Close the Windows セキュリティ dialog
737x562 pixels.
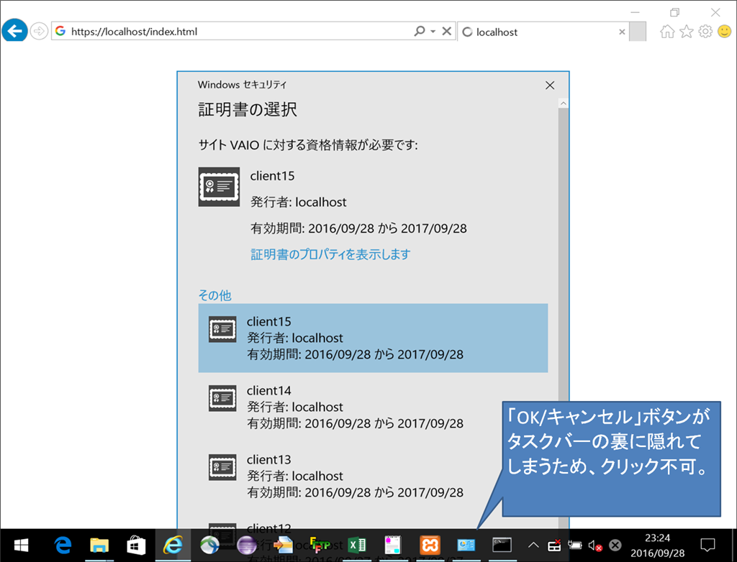(549, 86)
